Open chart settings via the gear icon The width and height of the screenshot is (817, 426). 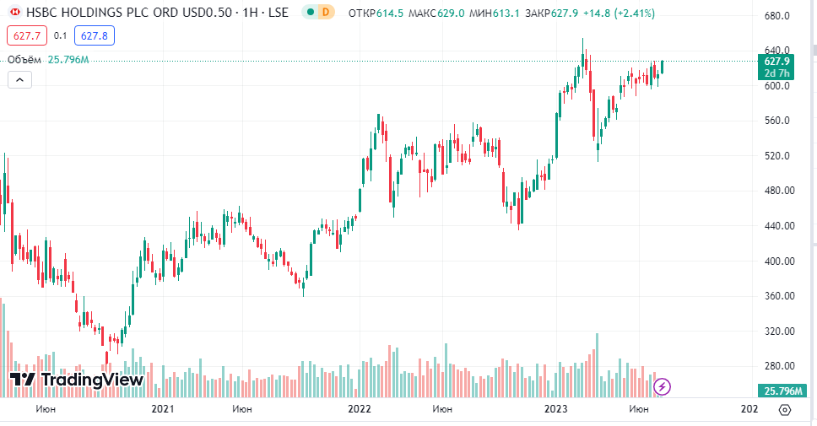pyautogui.click(x=785, y=410)
